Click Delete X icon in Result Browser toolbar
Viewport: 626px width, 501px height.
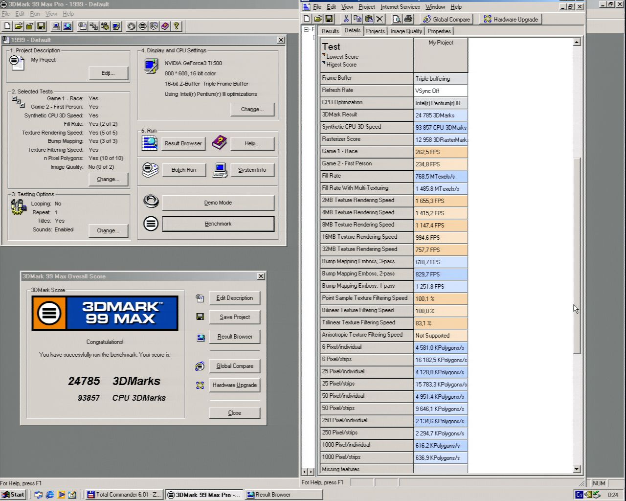[380, 19]
